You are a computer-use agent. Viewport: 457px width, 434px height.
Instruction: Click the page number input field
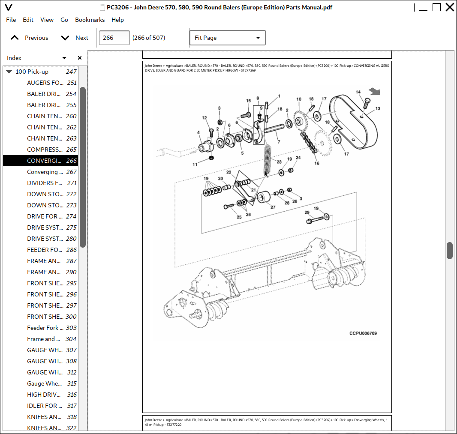click(x=114, y=38)
